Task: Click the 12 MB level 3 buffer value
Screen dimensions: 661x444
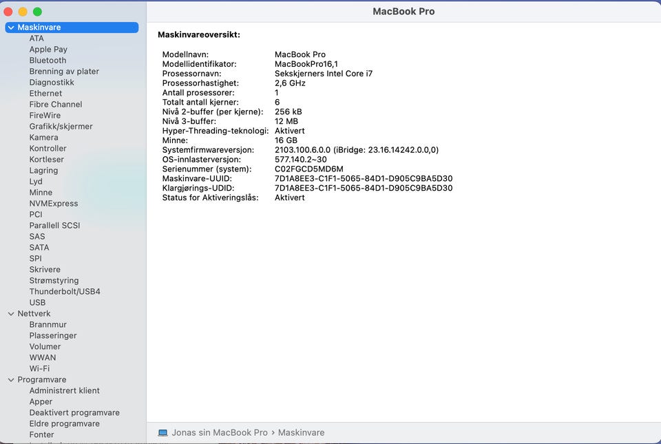Action: [x=286, y=121]
